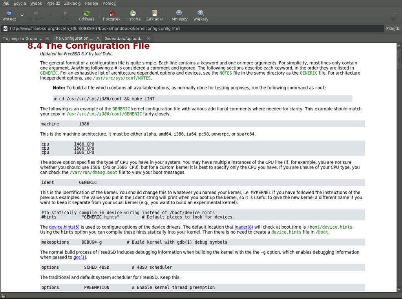Click the Stop loading icon
The width and height of the screenshot is (402, 299).
pos(65,13)
